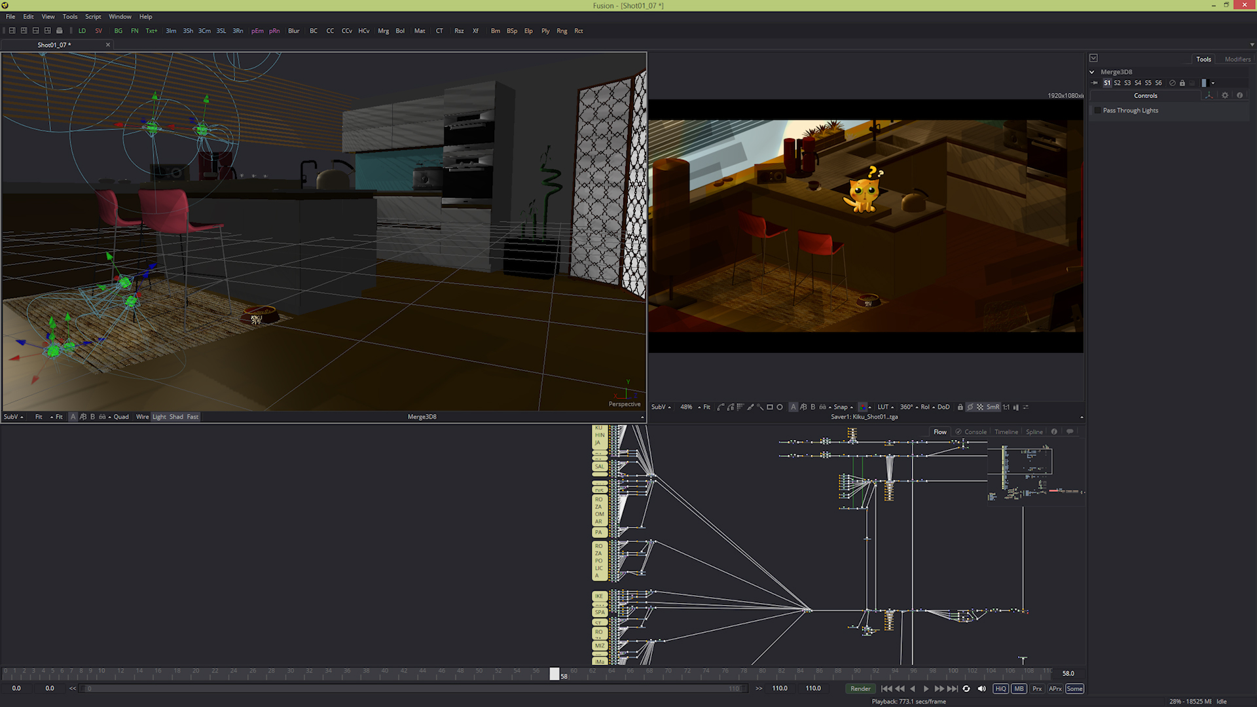Click Some render quality button

(x=1074, y=689)
